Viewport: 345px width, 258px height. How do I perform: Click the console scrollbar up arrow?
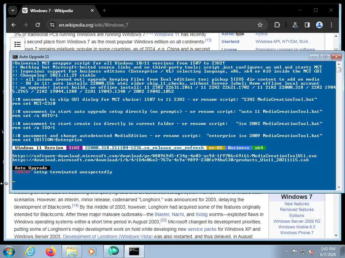click(x=338, y=63)
